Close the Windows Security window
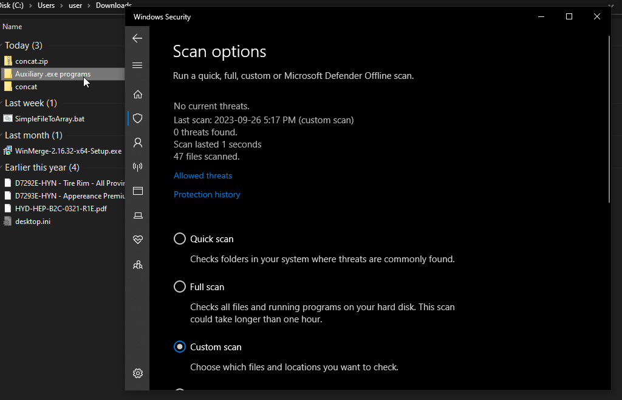Screen dimensions: 622x400 click(596, 16)
